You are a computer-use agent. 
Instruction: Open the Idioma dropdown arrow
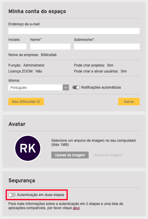click(x=66, y=87)
